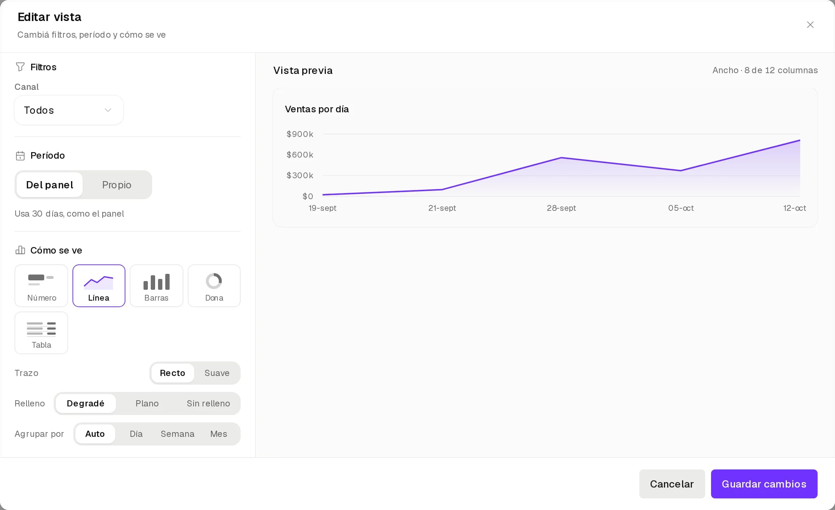Click the Cancelar button

(672, 484)
